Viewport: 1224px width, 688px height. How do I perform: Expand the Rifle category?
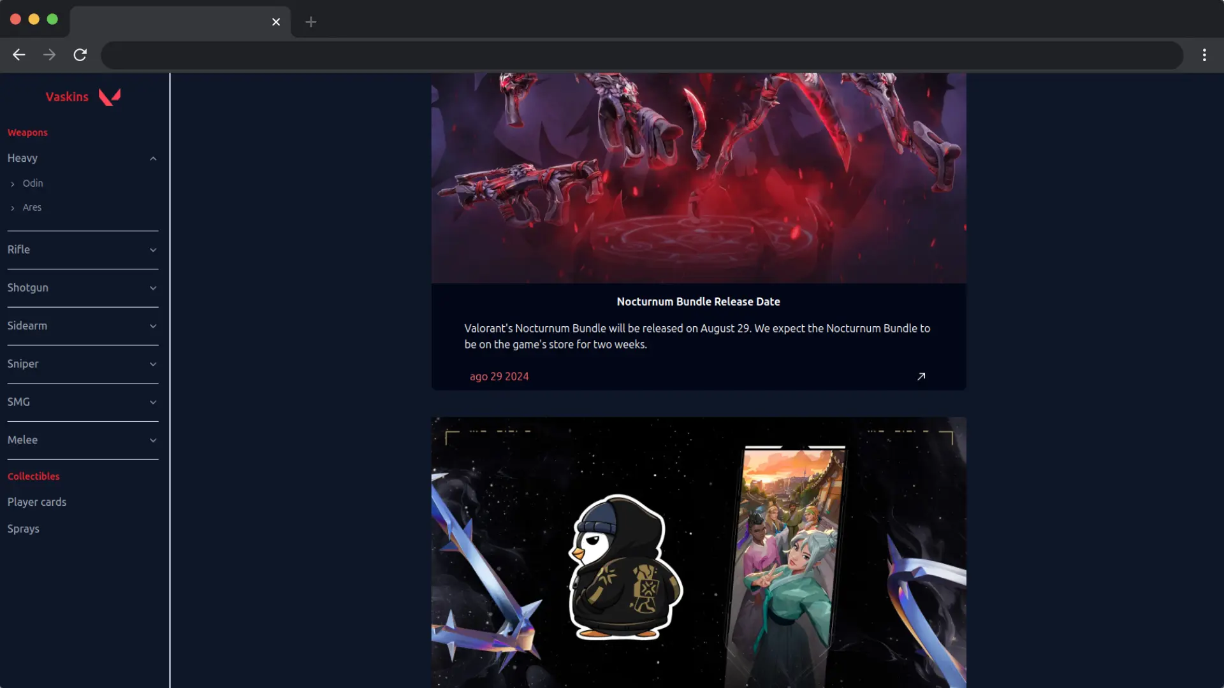click(x=153, y=250)
